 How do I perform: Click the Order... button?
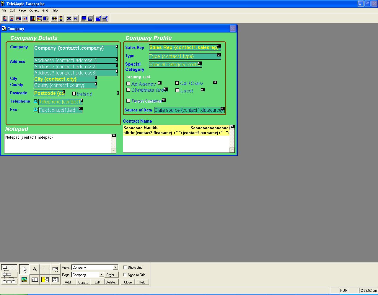click(x=111, y=275)
